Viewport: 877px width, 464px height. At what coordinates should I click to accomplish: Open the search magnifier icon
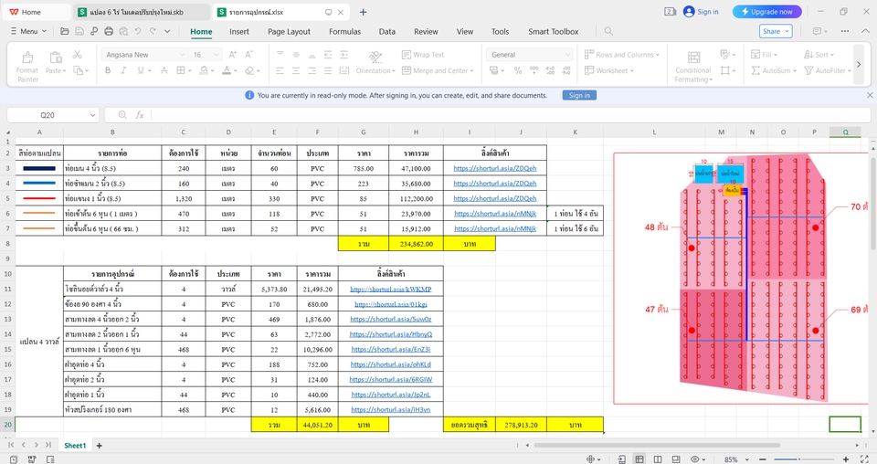(608, 31)
